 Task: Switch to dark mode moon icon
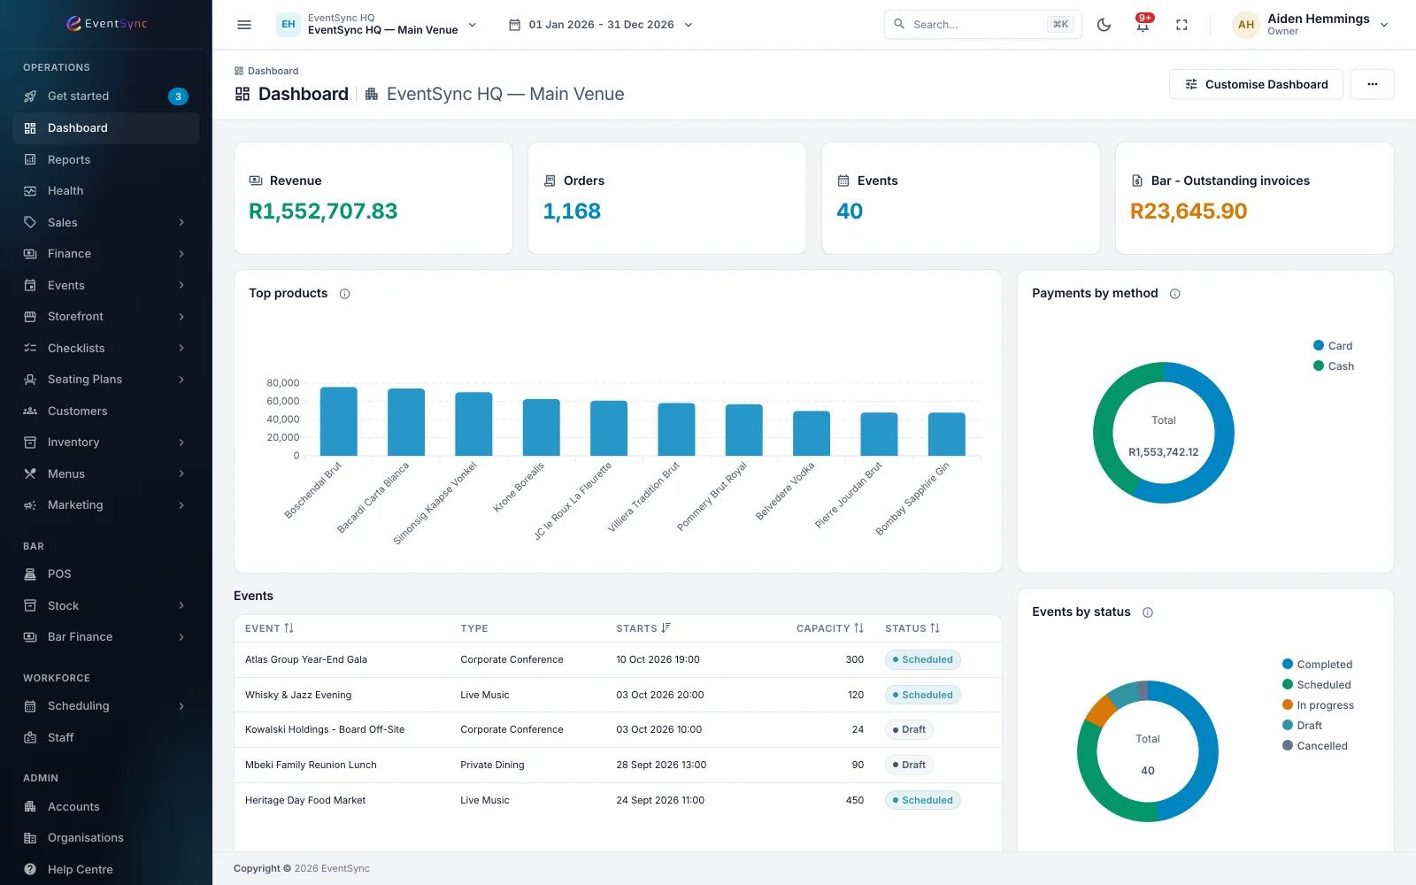point(1104,25)
